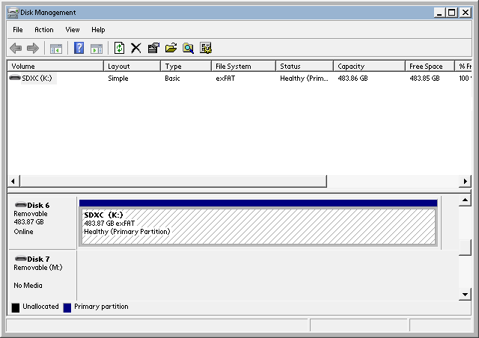Screen dimensions: 479x338
Task: Select the SDXC (K:) volume row
Action: [x=239, y=79]
